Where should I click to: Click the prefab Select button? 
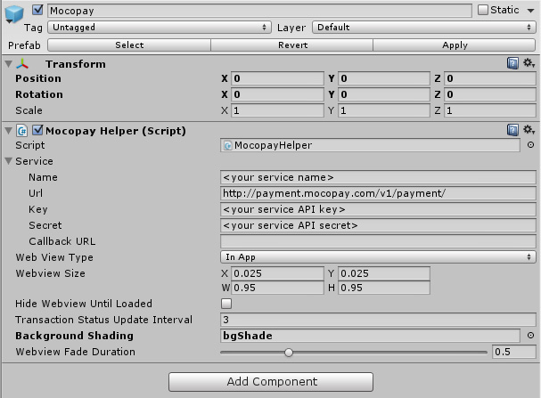tap(129, 45)
